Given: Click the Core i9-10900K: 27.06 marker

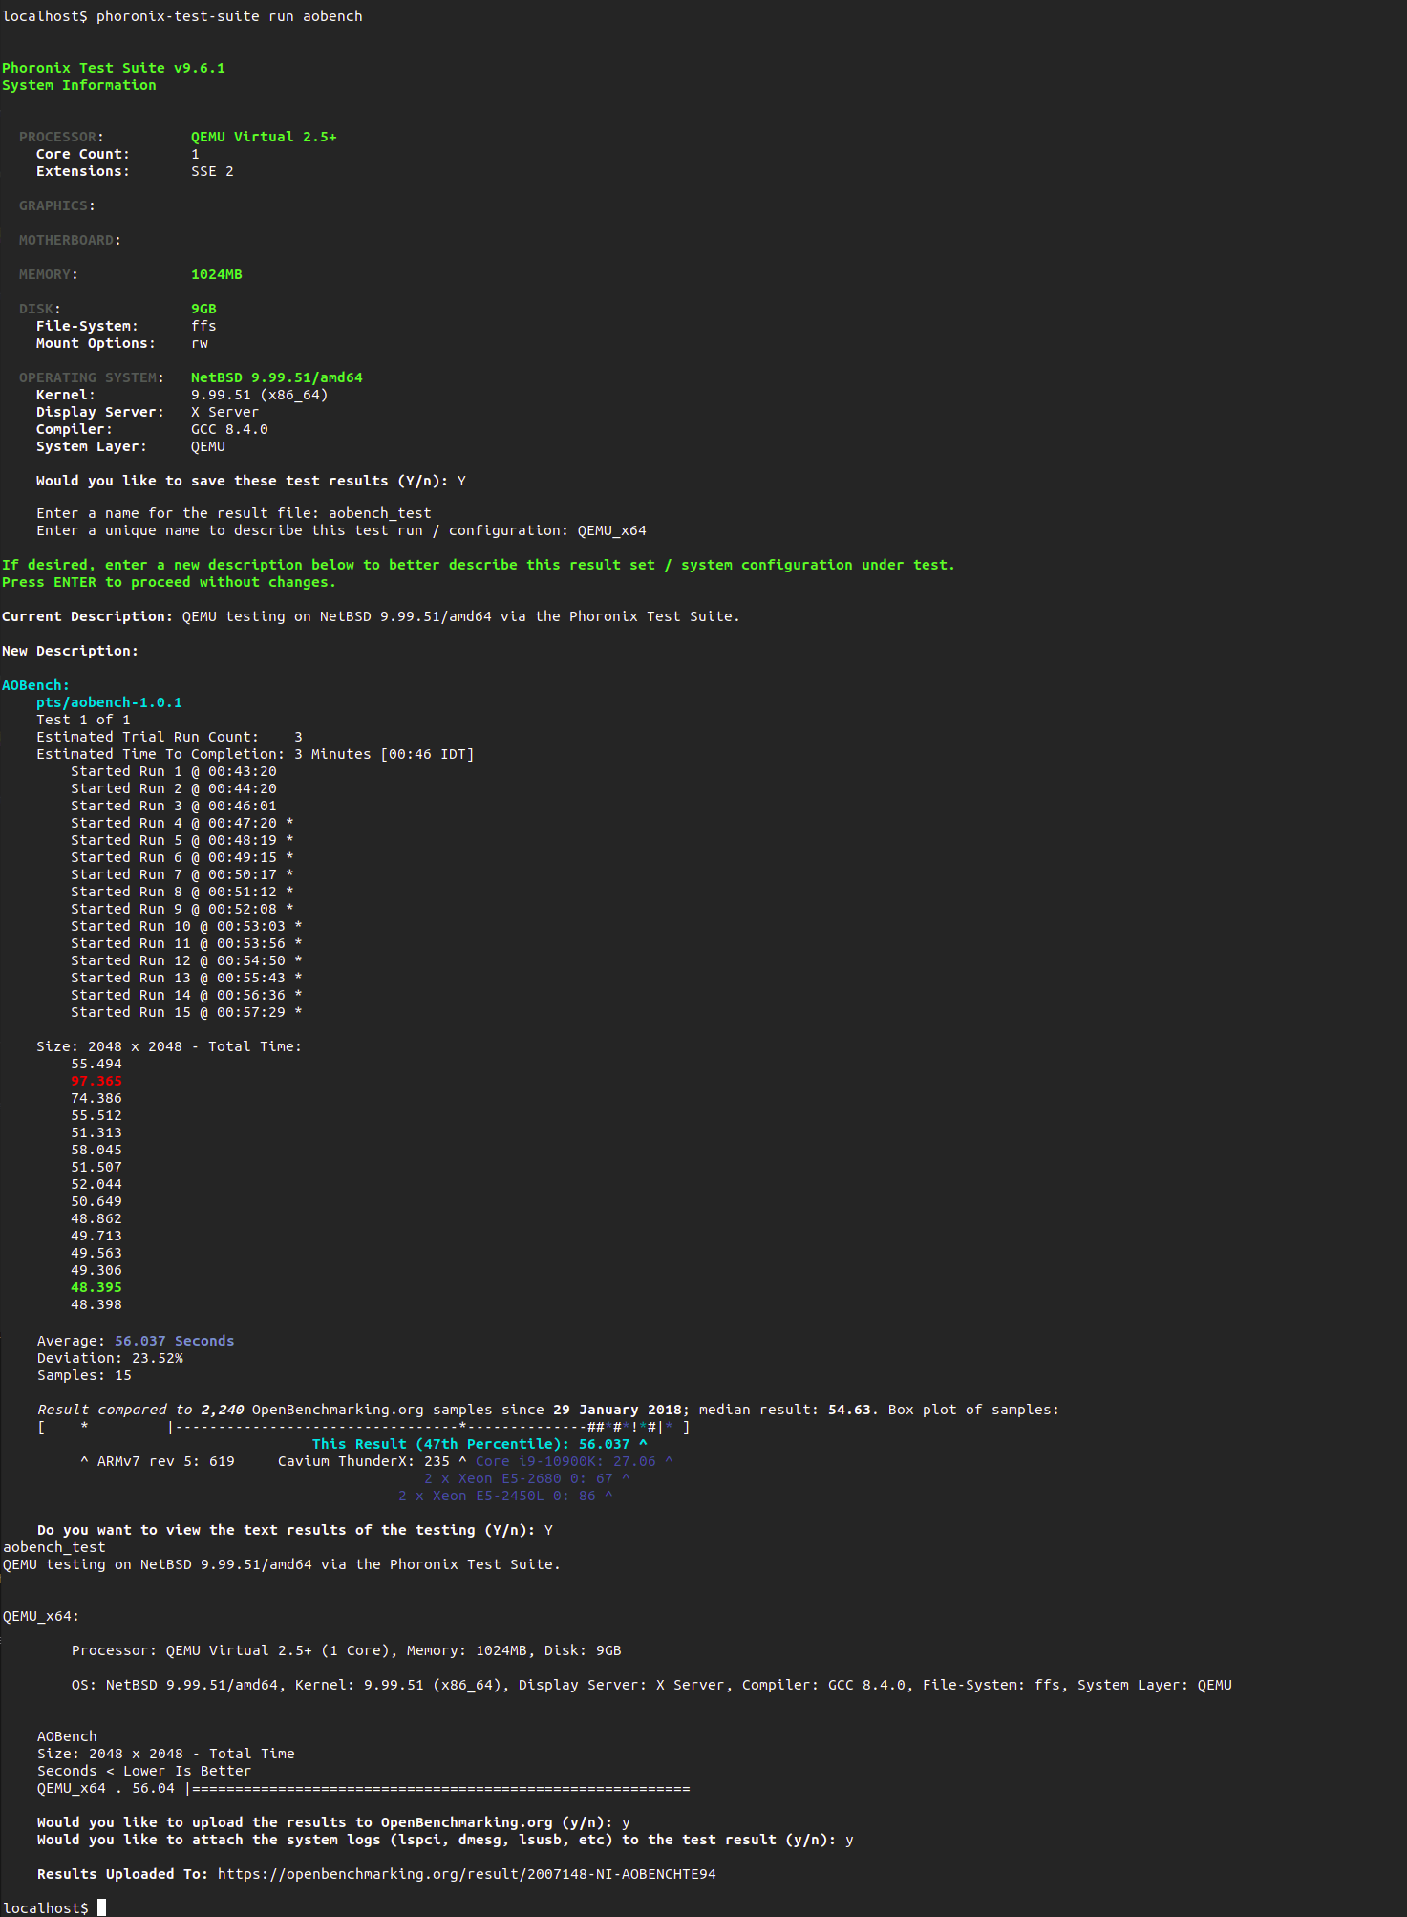Looking at the screenshot, I should click(x=574, y=1461).
